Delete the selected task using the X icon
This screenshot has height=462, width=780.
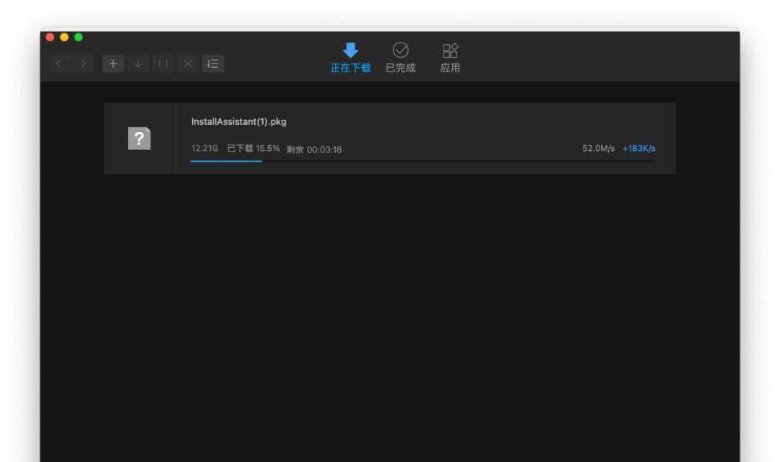coord(187,64)
